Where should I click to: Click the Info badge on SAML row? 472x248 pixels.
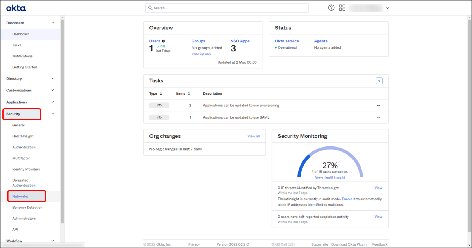pos(159,117)
